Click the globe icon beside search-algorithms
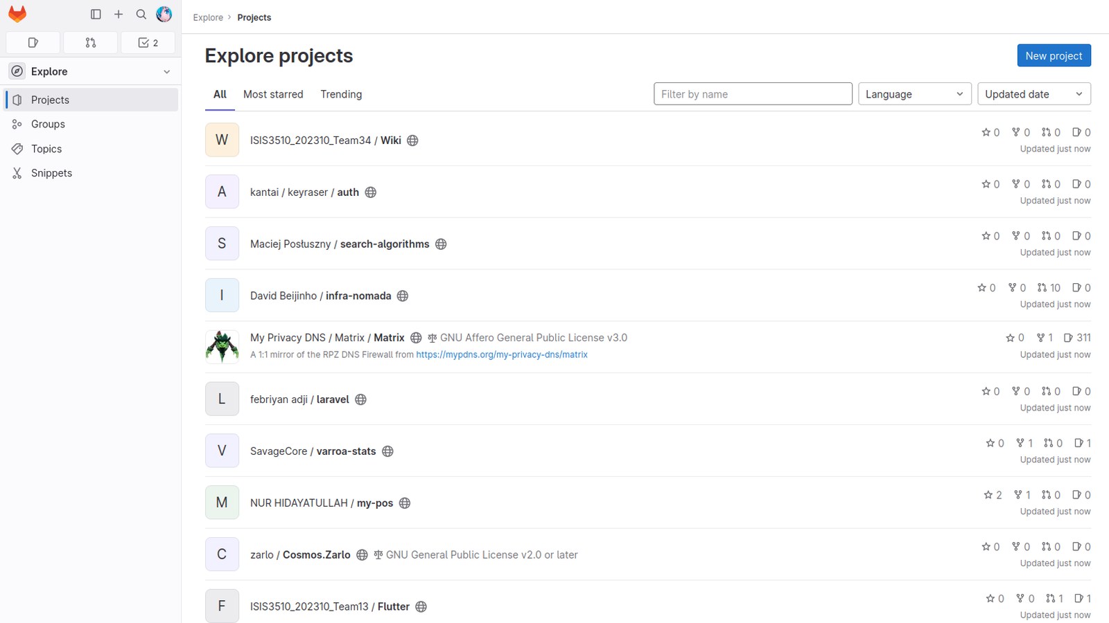Viewport: 1109px width, 623px height. coord(441,244)
